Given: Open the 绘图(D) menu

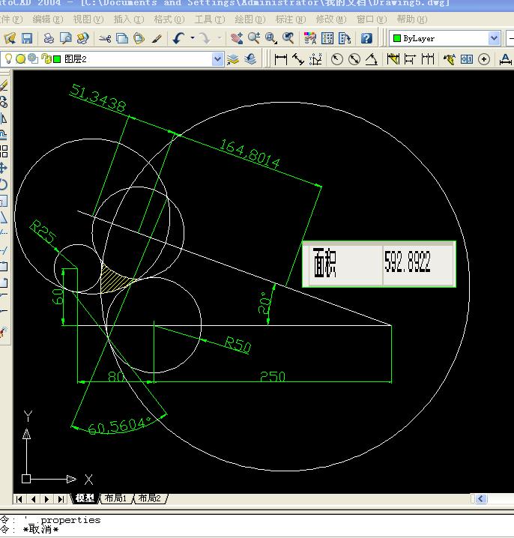Looking at the screenshot, I should pos(250,19).
